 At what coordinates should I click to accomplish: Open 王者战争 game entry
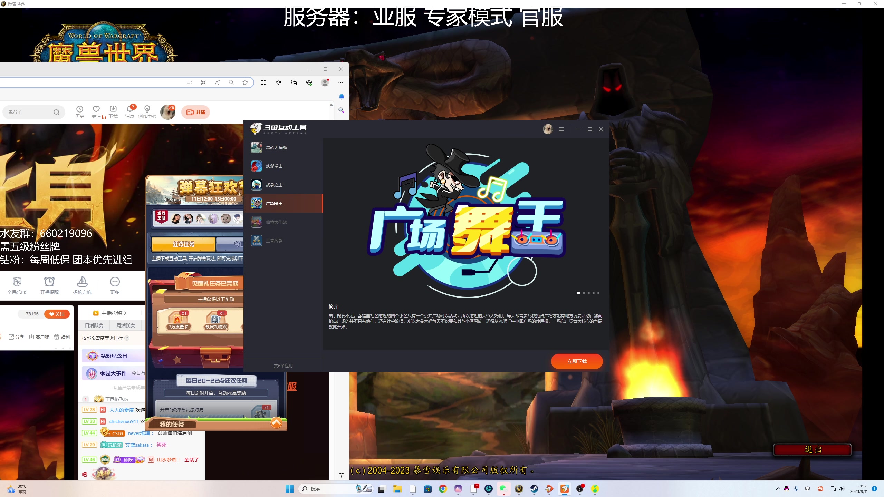(283, 241)
